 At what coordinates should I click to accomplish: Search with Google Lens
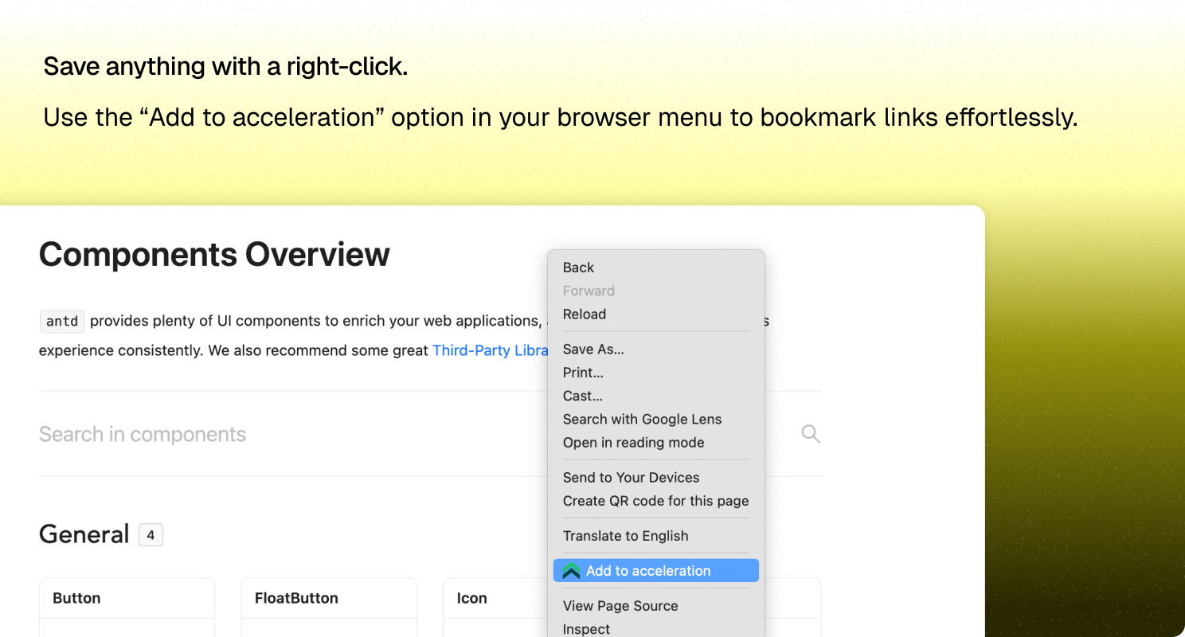click(x=642, y=419)
